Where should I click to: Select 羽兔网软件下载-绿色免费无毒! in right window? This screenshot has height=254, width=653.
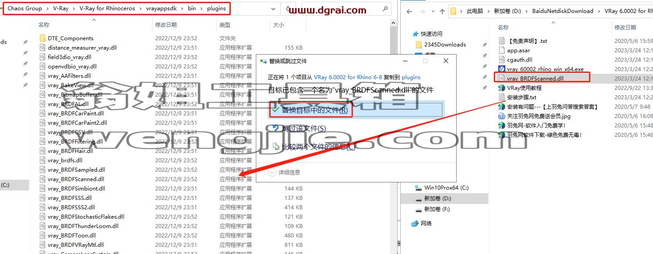(x=544, y=135)
